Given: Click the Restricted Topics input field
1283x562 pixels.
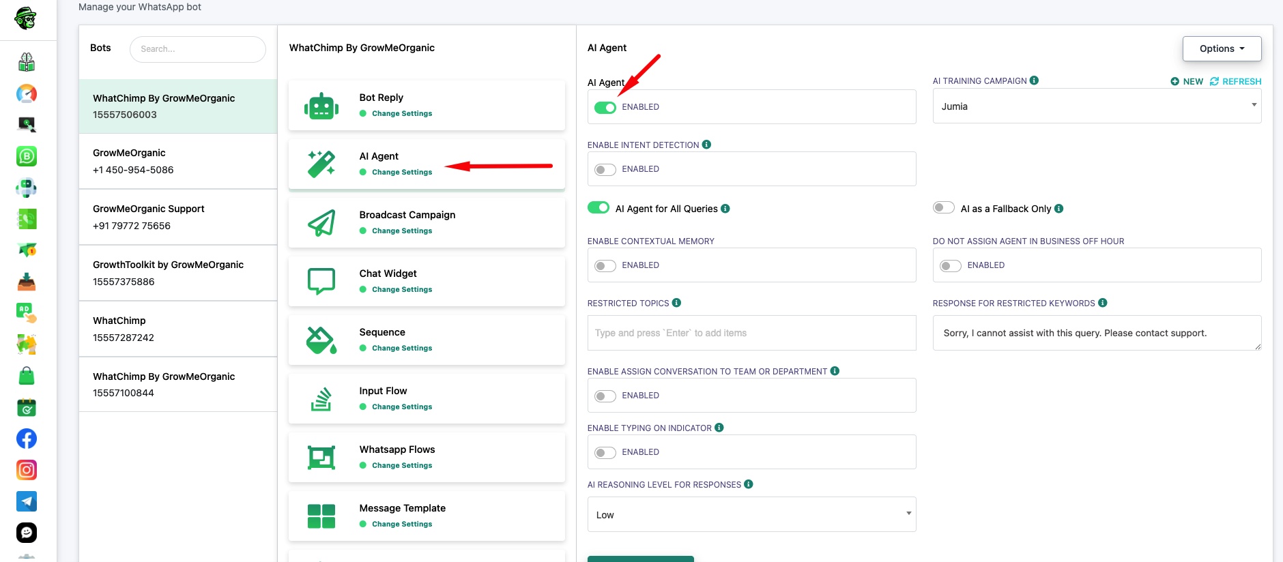Looking at the screenshot, I should (751, 333).
